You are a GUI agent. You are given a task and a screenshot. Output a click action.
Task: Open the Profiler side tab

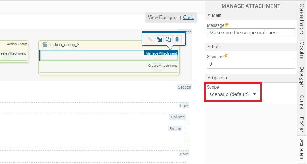coord(302,124)
